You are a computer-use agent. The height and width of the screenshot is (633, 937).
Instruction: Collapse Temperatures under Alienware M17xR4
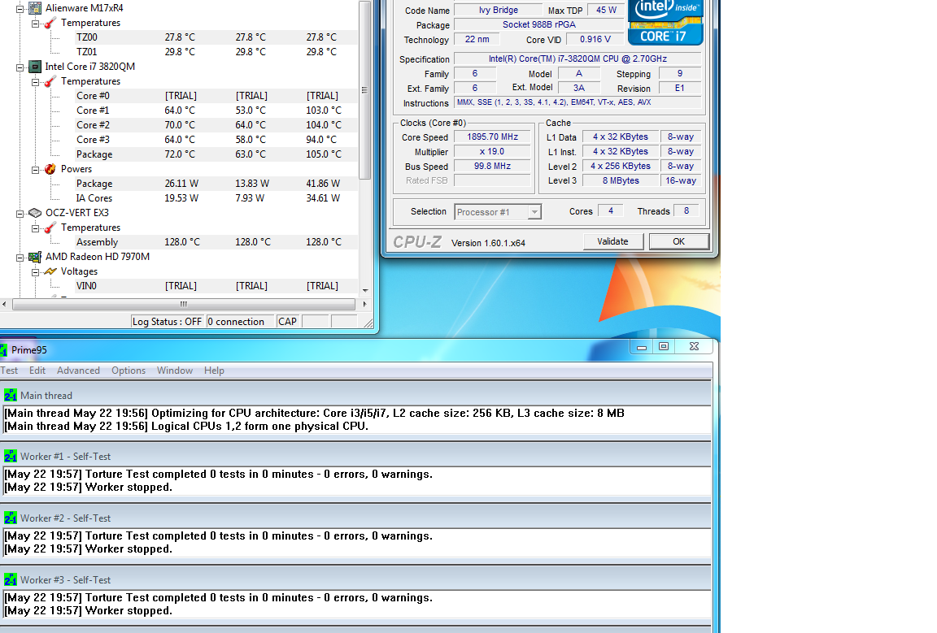[35, 24]
